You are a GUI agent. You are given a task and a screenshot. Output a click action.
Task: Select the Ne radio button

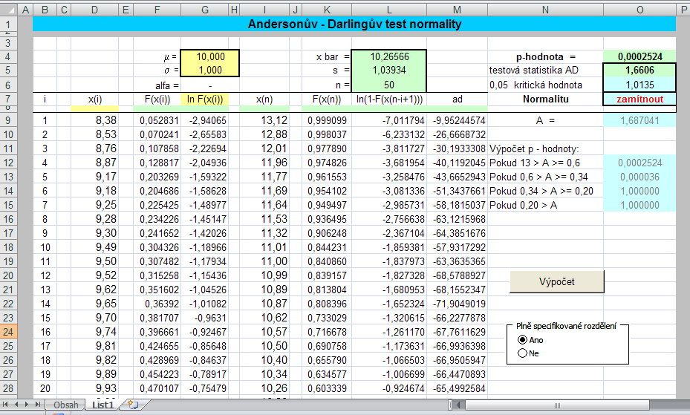[x=522, y=353]
